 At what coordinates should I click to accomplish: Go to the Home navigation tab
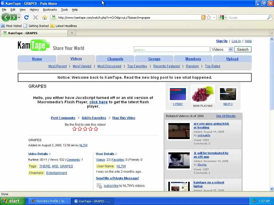[x=37, y=59]
